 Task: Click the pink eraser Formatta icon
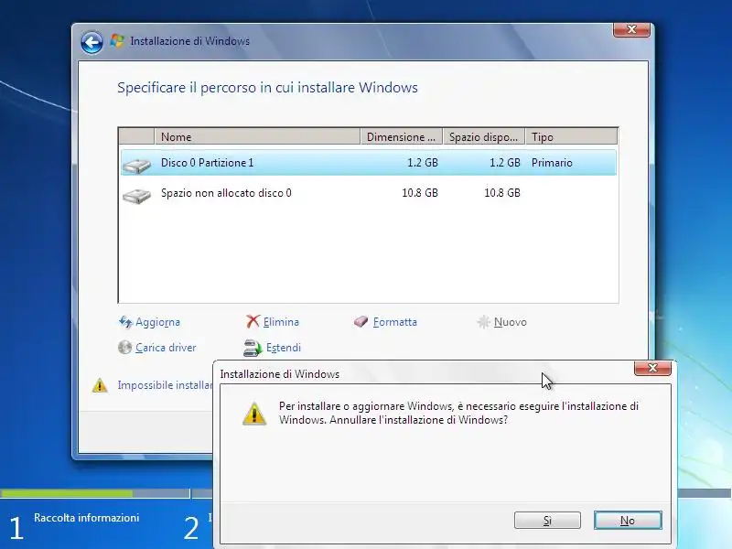361,322
